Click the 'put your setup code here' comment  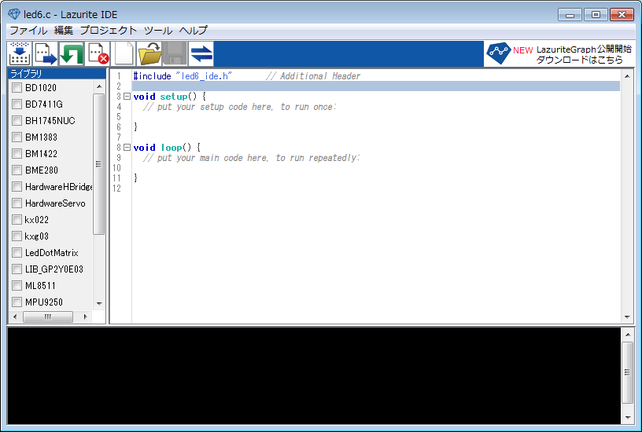(x=239, y=107)
